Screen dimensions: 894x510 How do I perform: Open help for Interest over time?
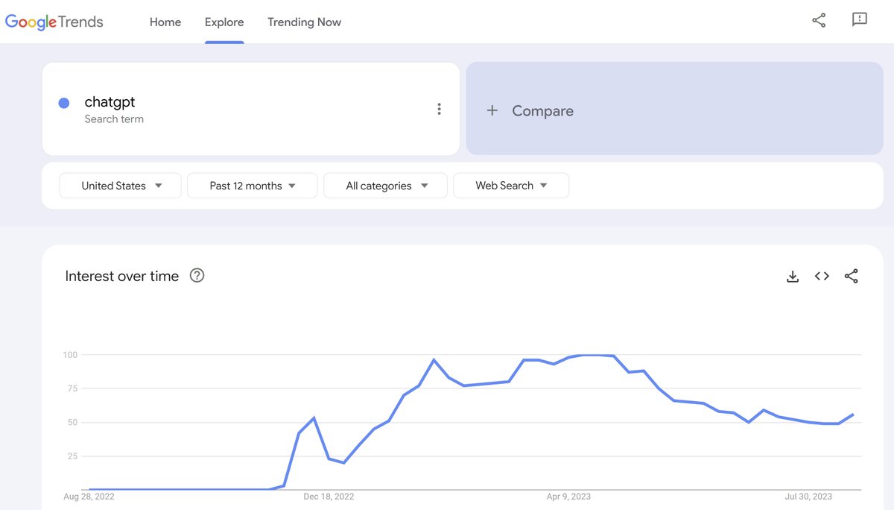click(197, 276)
